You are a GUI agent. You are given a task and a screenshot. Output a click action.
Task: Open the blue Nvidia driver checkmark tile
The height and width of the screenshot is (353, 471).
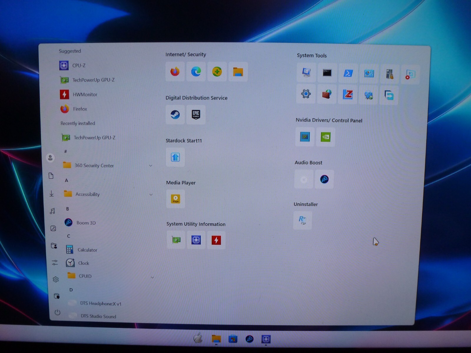[x=305, y=137]
